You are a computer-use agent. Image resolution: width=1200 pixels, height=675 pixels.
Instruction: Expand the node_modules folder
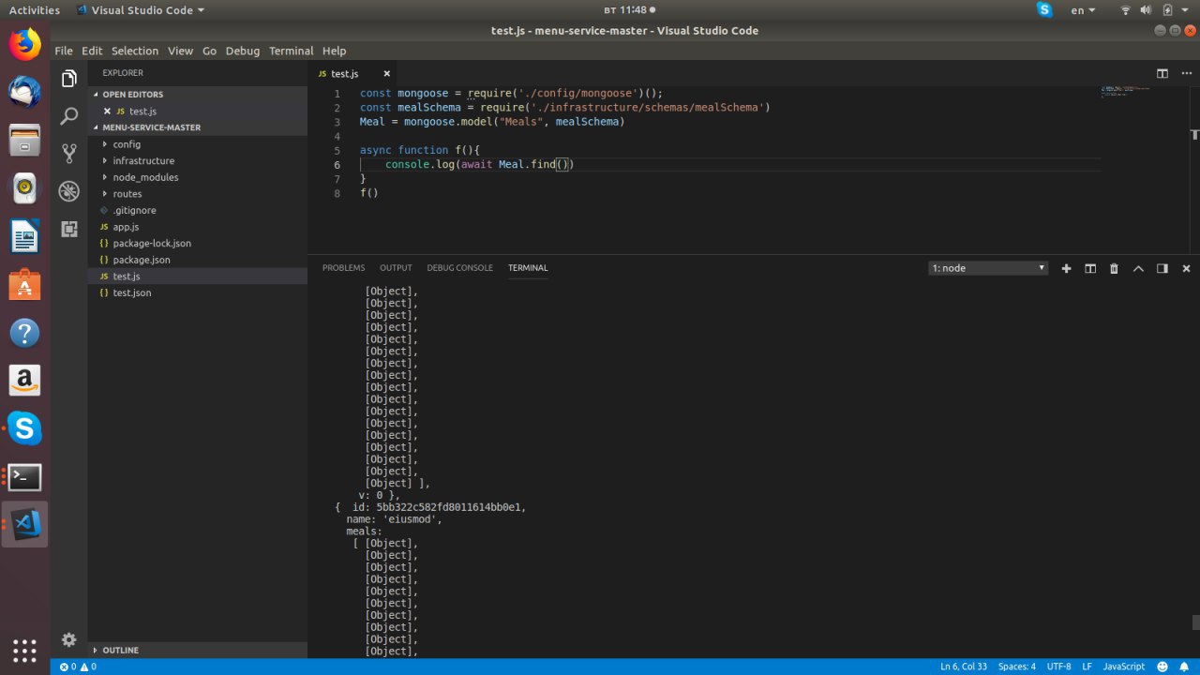click(x=145, y=177)
